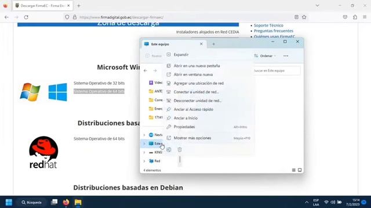Screen dimensions: 371x208
Task: Open the Videos folder in Explorer sidebar
Action: tap(155, 83)
